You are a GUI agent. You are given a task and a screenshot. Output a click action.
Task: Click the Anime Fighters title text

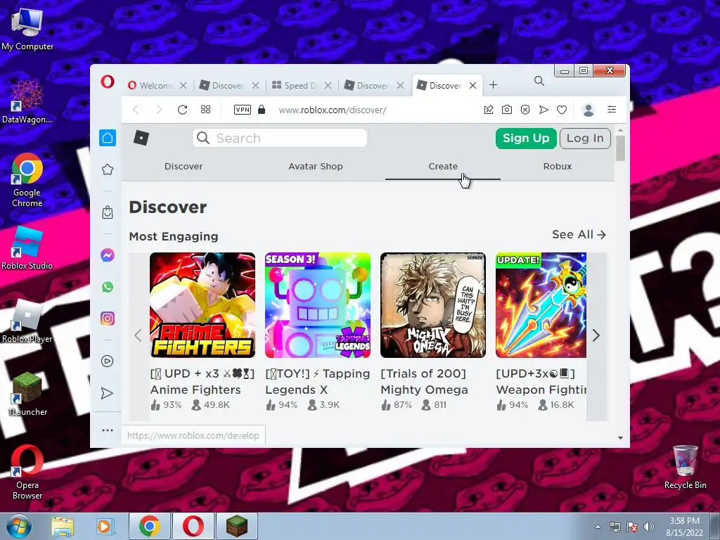(202, 382)
